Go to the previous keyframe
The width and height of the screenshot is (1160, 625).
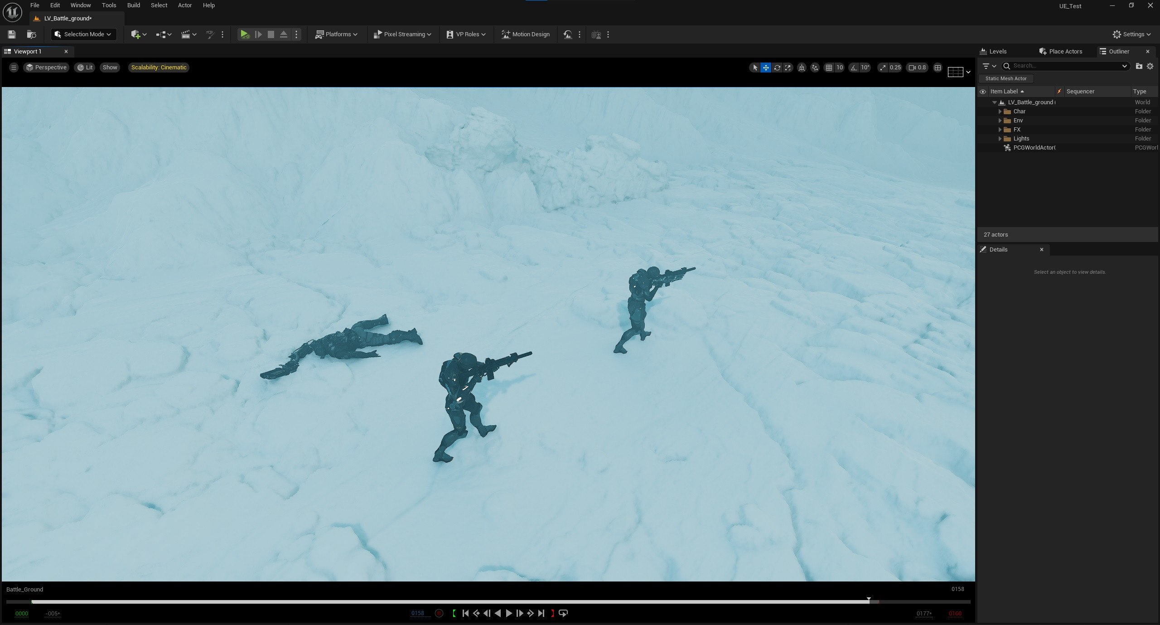pos(476,613)
